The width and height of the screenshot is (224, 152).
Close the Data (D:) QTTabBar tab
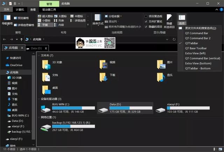point(46,48)
